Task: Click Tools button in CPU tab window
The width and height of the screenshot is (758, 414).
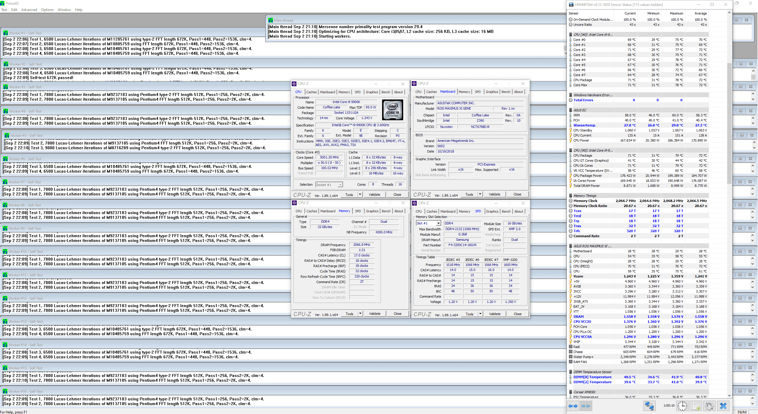Action: click(349, 195)
